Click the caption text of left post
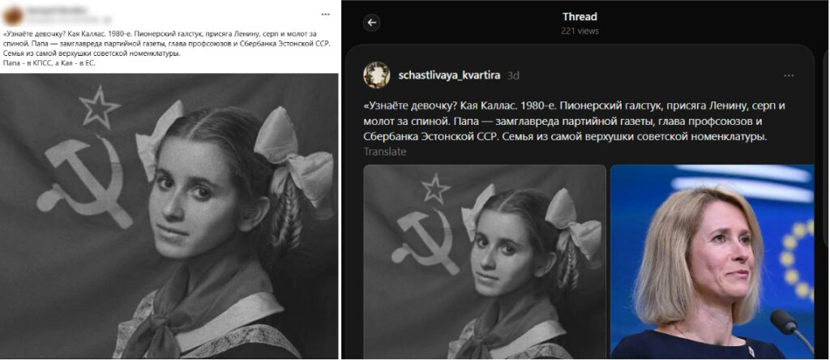Image resolution: width=830 pixels, height=360 pixels. click(x=167, y=48)
